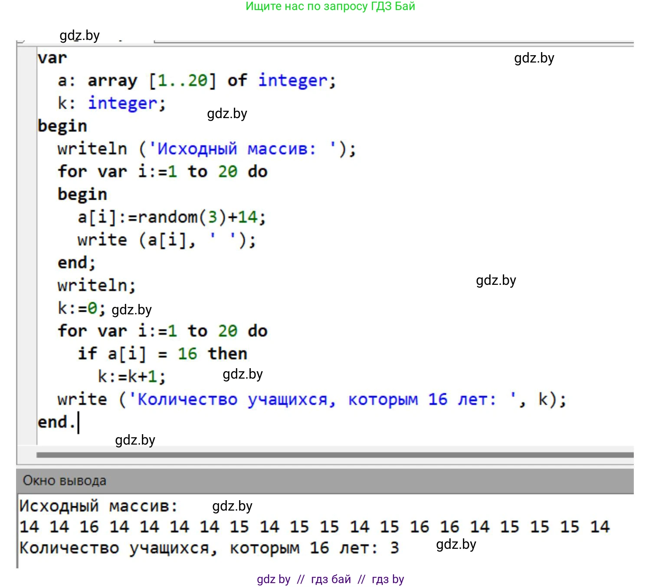Click the 'k:=0;' assignment line
662x587 pixels.
coord(82,308)
